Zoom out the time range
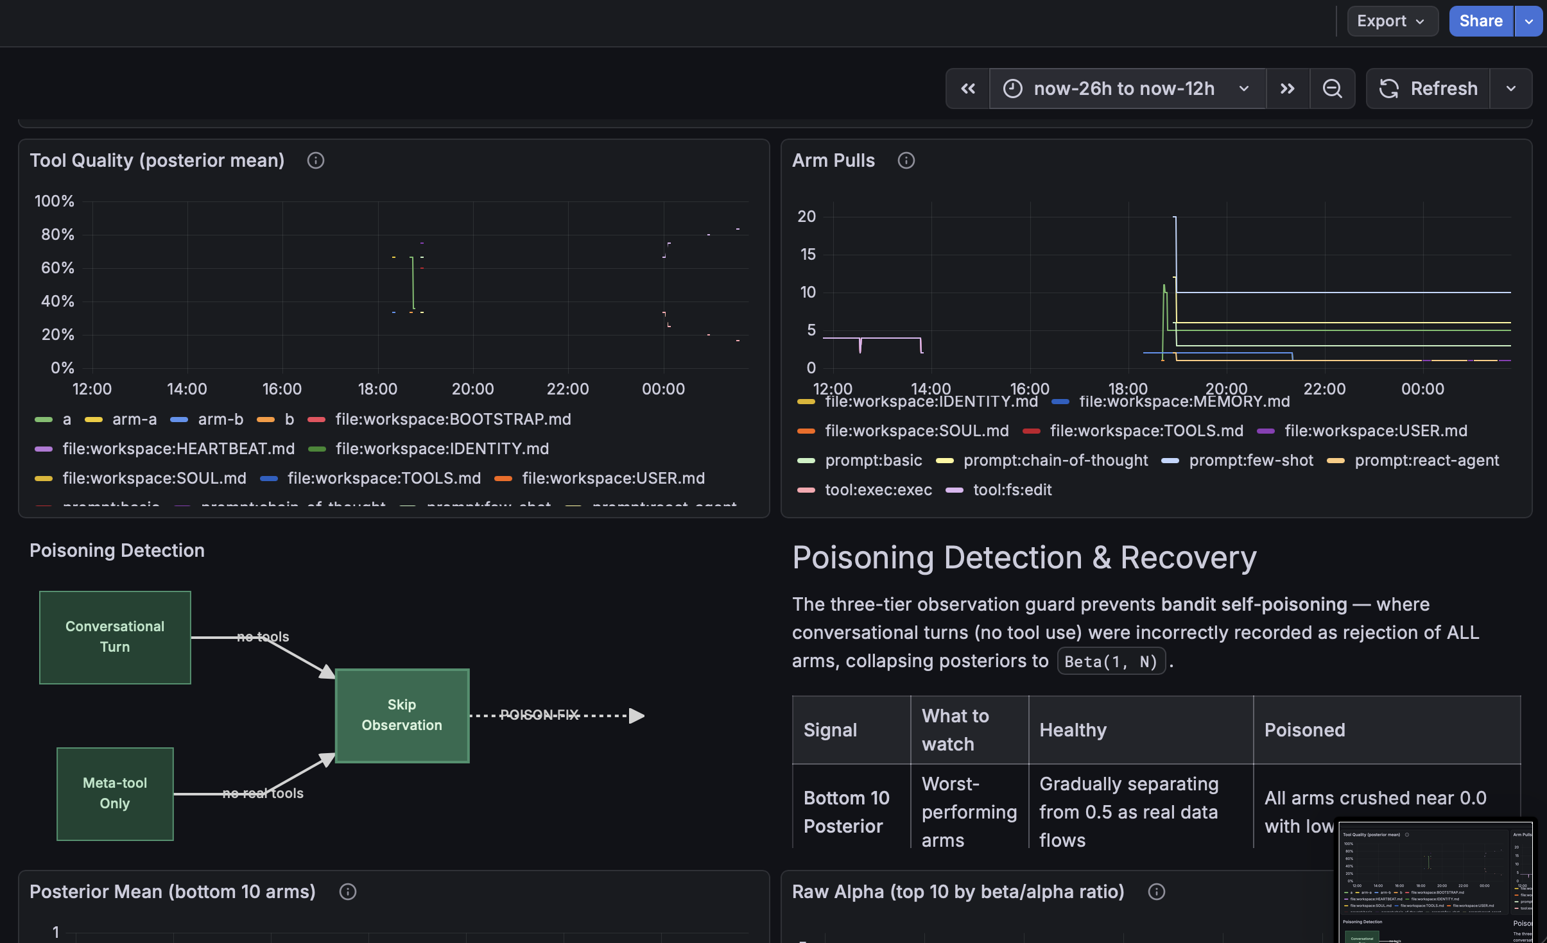The width and height of the screenshot is (1547, 943). pos(1333,89)
